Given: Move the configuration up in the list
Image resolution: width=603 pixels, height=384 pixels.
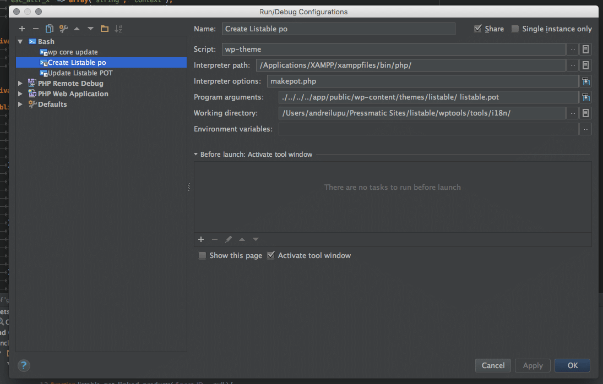Looking at the screenshot, I should tap(77, 28).
